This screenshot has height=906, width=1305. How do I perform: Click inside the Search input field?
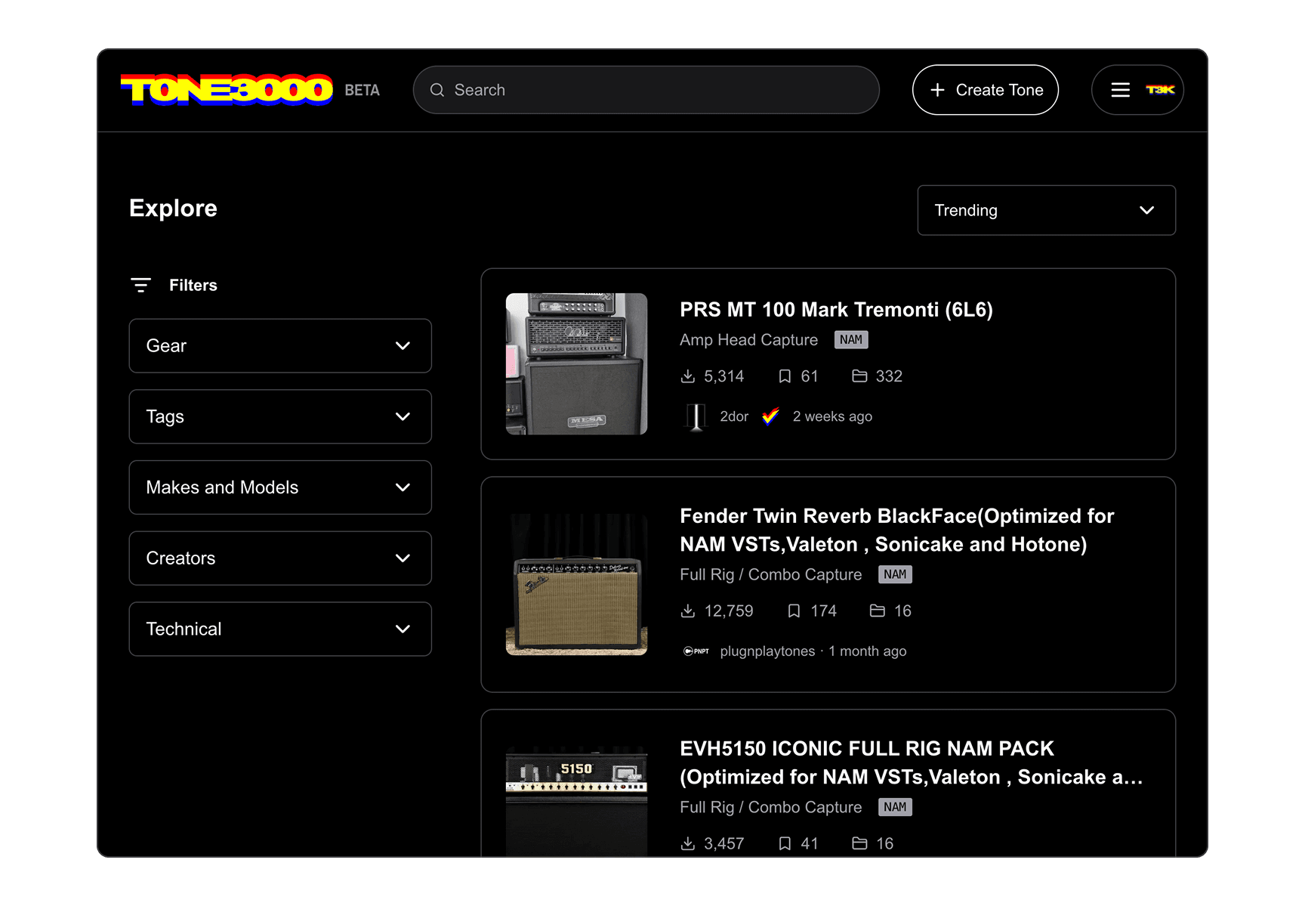tap(646, 90)
